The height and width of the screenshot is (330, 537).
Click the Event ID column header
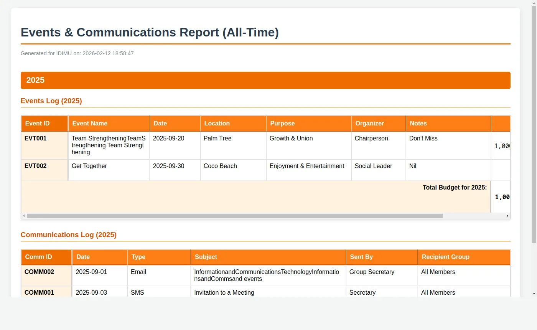click(x=44, y=124)
